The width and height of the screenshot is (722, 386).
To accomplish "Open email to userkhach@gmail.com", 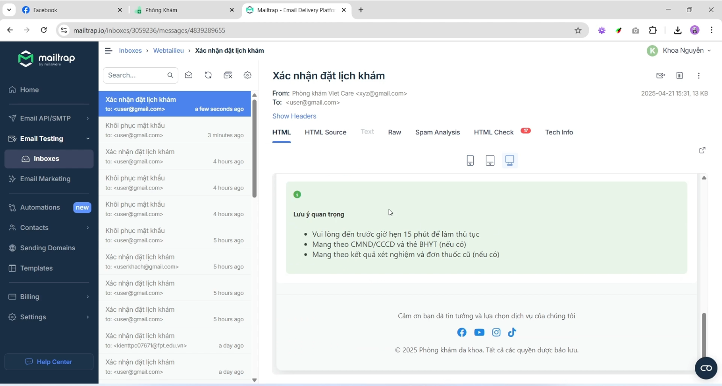I will click(x=175, y=261).
